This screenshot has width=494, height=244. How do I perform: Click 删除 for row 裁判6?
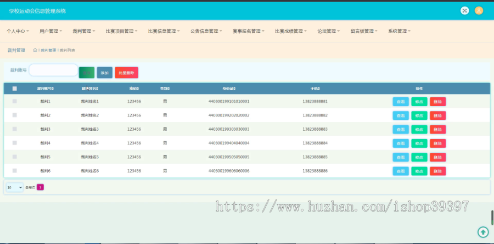[438, 171]
